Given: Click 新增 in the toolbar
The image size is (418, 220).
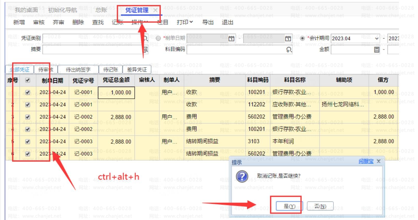Looking at the screenshot, I should (x=19, y=22).
